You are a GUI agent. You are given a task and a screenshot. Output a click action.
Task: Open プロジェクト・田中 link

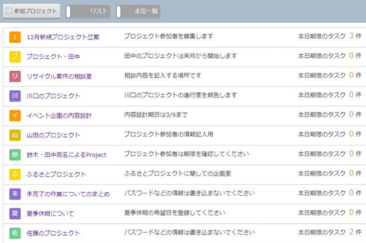(53, 56)
